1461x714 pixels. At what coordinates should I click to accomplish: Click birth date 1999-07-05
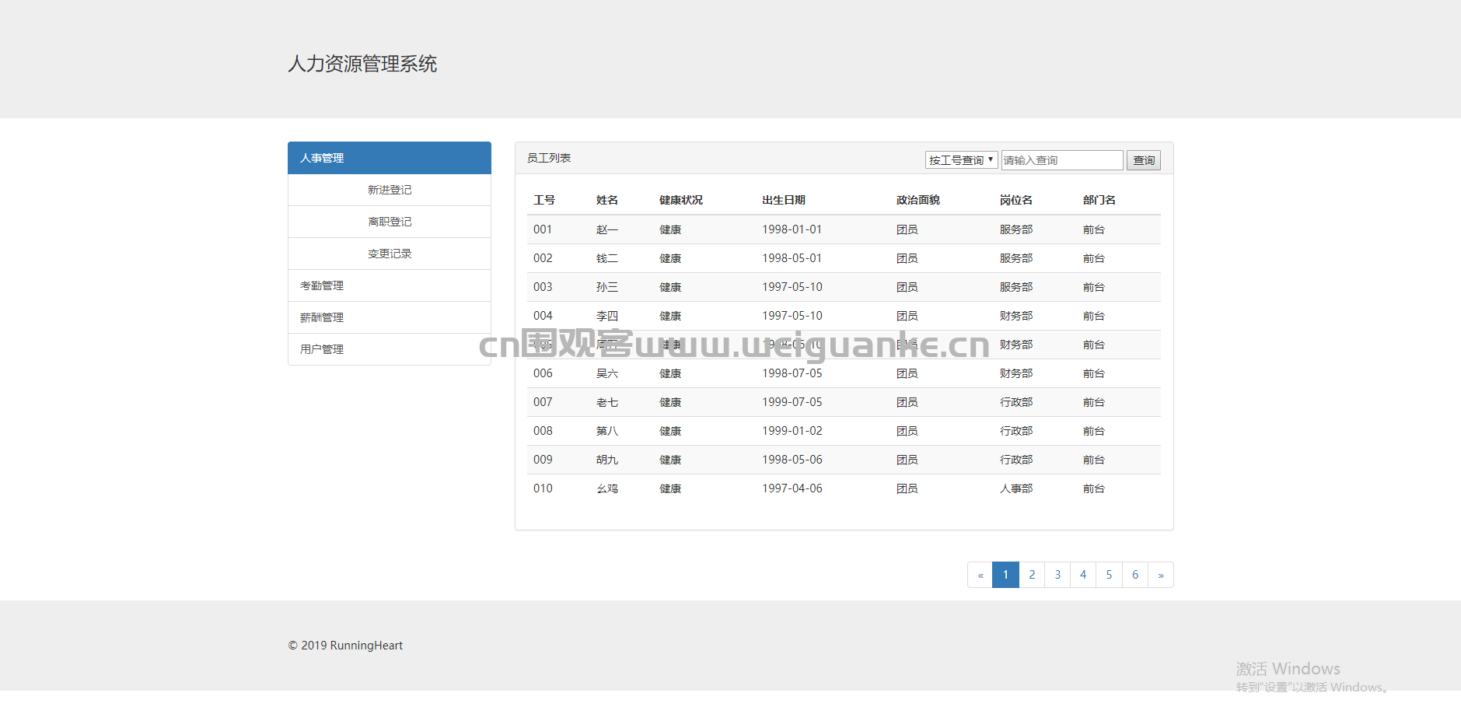[x=792, y=402]
